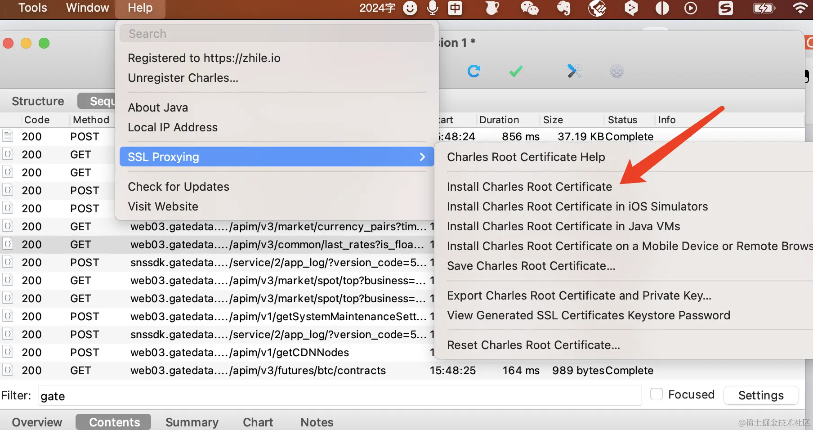This screenshot has height=430, width=813.
Task: Click the JSON icon of the futures/btc/contracts row
Action: pos(8,370)
